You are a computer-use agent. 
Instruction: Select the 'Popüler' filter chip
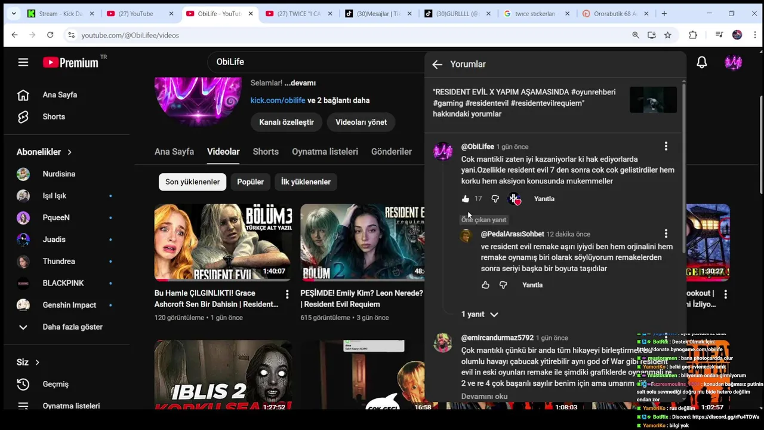pyautogui.click(x=250, y=182)
